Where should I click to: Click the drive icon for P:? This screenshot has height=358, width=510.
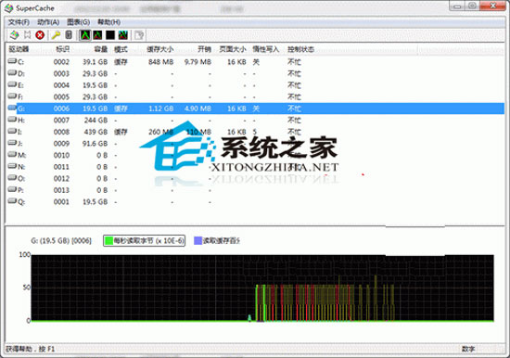pyautogui.click(x=12, y=190)
